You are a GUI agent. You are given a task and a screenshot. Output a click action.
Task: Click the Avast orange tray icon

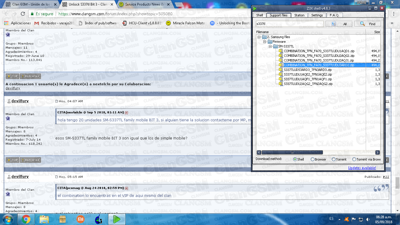pyautogui.click(x=347, y=219)
